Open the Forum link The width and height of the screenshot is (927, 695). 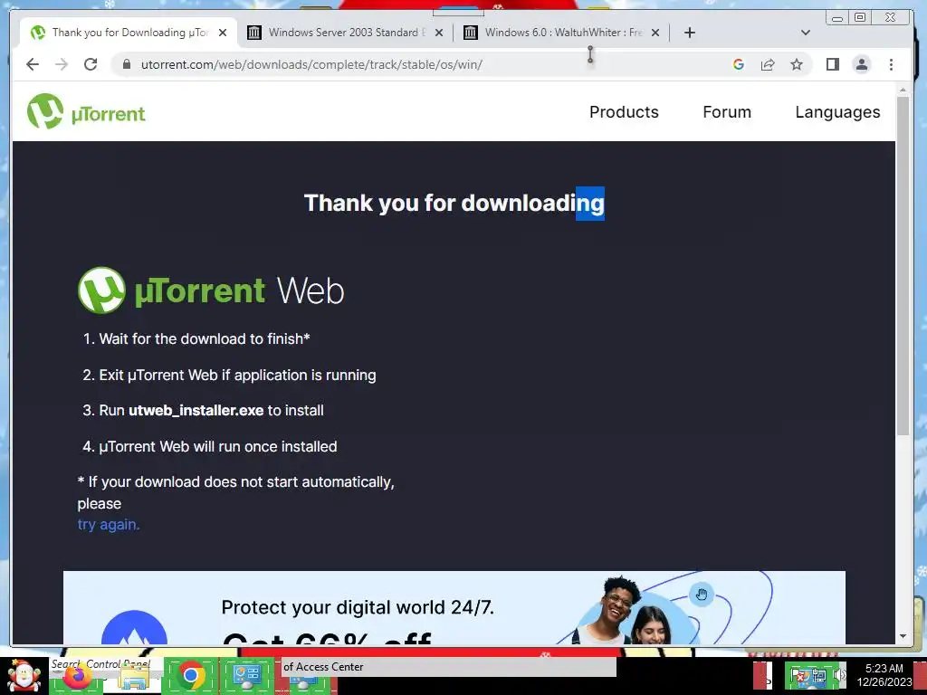[727, 111]
